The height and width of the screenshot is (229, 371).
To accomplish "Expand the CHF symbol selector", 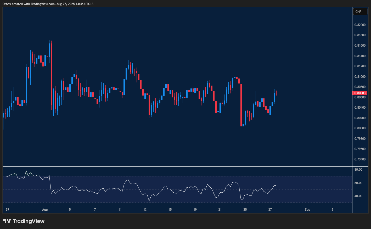I will pos(360,12).
